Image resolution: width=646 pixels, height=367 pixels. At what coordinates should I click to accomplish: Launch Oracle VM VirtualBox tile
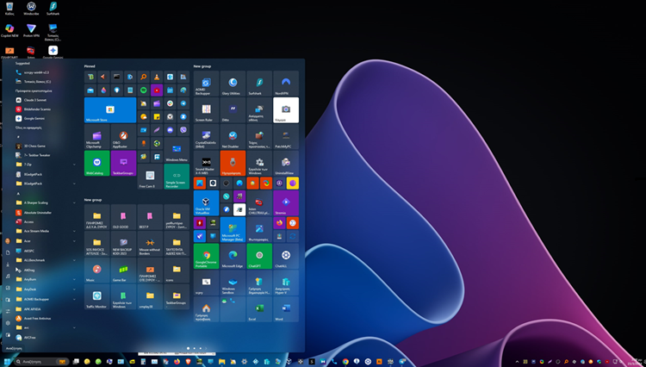tap(206, 203)
